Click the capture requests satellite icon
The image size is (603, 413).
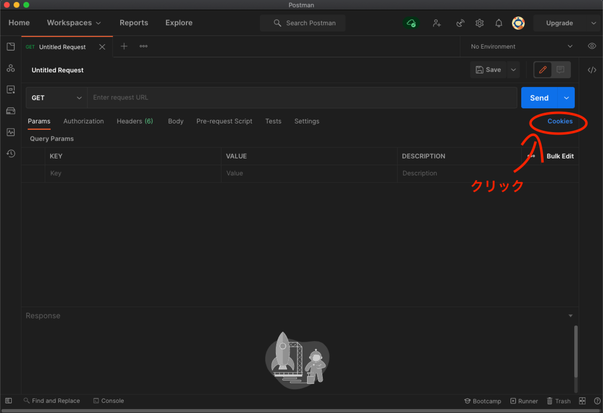click(x=460, y=23)
